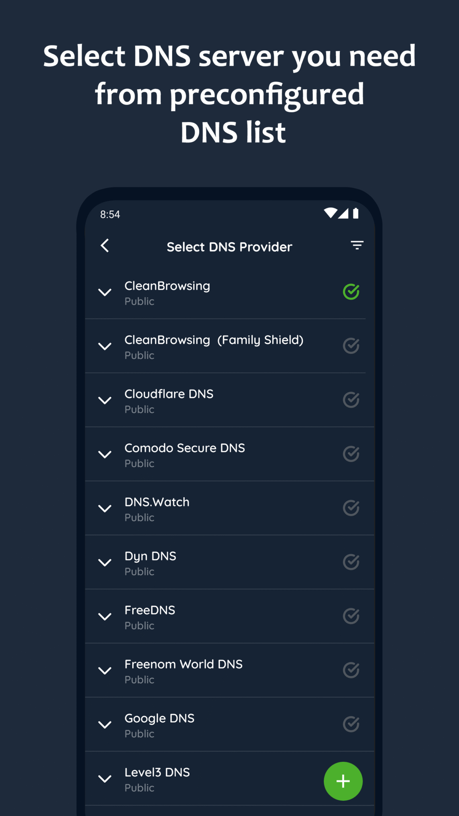Tap the back arrow to go back
The width and height of the screenshot is (459, 816).
pyautogui.click(x=105, y=246)
